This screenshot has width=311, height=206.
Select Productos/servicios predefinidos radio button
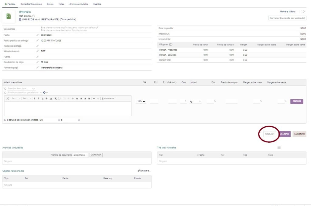(5, 92)
